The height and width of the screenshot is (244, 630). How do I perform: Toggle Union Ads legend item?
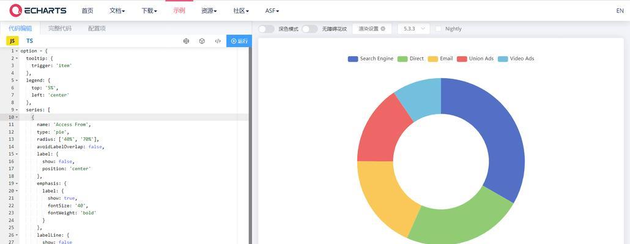coord(475,59)
